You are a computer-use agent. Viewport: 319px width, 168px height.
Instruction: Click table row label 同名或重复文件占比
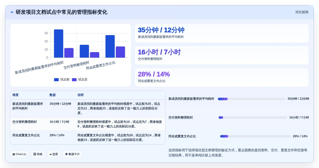click(26, 135)
